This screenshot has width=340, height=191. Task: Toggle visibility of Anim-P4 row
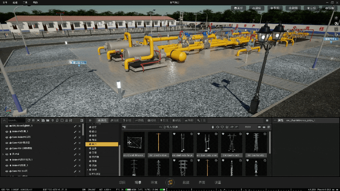point(7,132)
